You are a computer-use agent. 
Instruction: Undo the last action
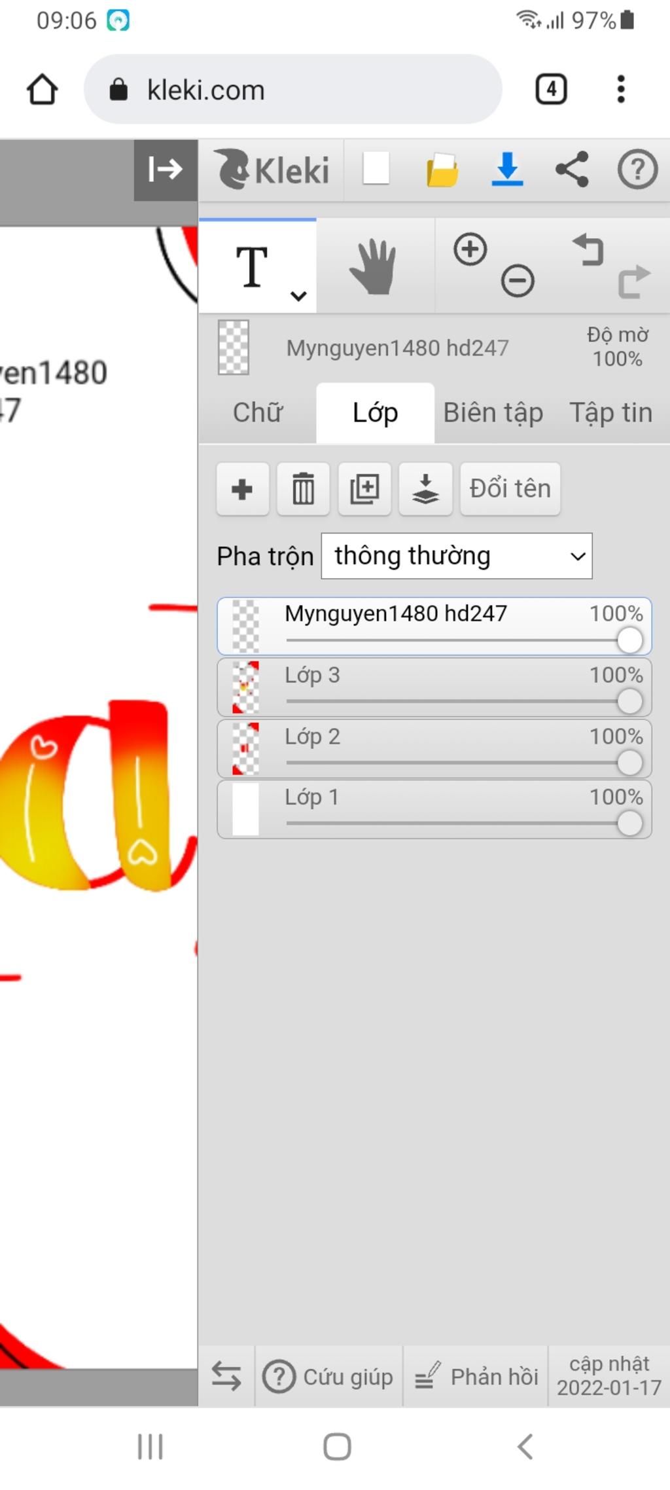[588, 250]
